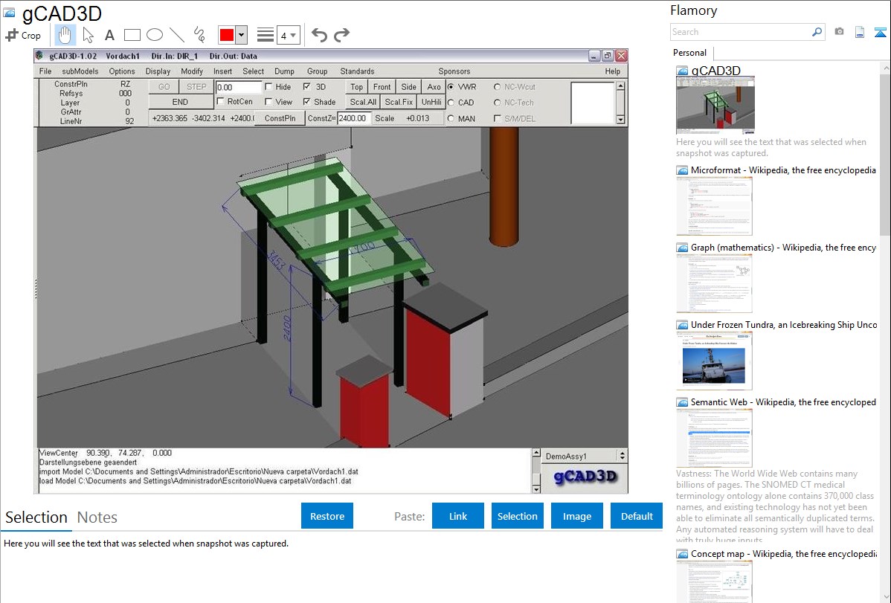
Task: Open the Microformat Wikipedia snapshot thumbnail
Action: click(714, 206)
